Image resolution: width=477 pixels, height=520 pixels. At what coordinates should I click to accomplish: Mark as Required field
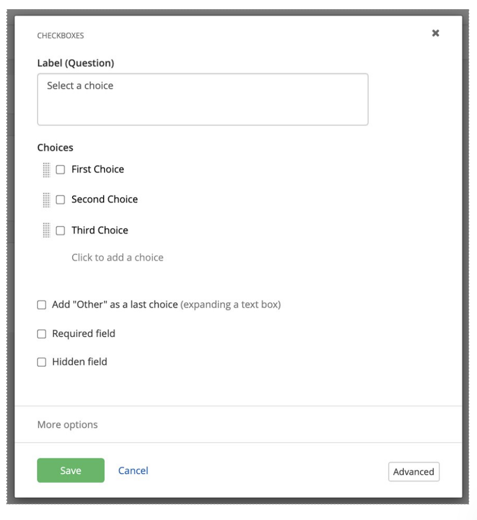pyautogui.click(x=42, y=334)
